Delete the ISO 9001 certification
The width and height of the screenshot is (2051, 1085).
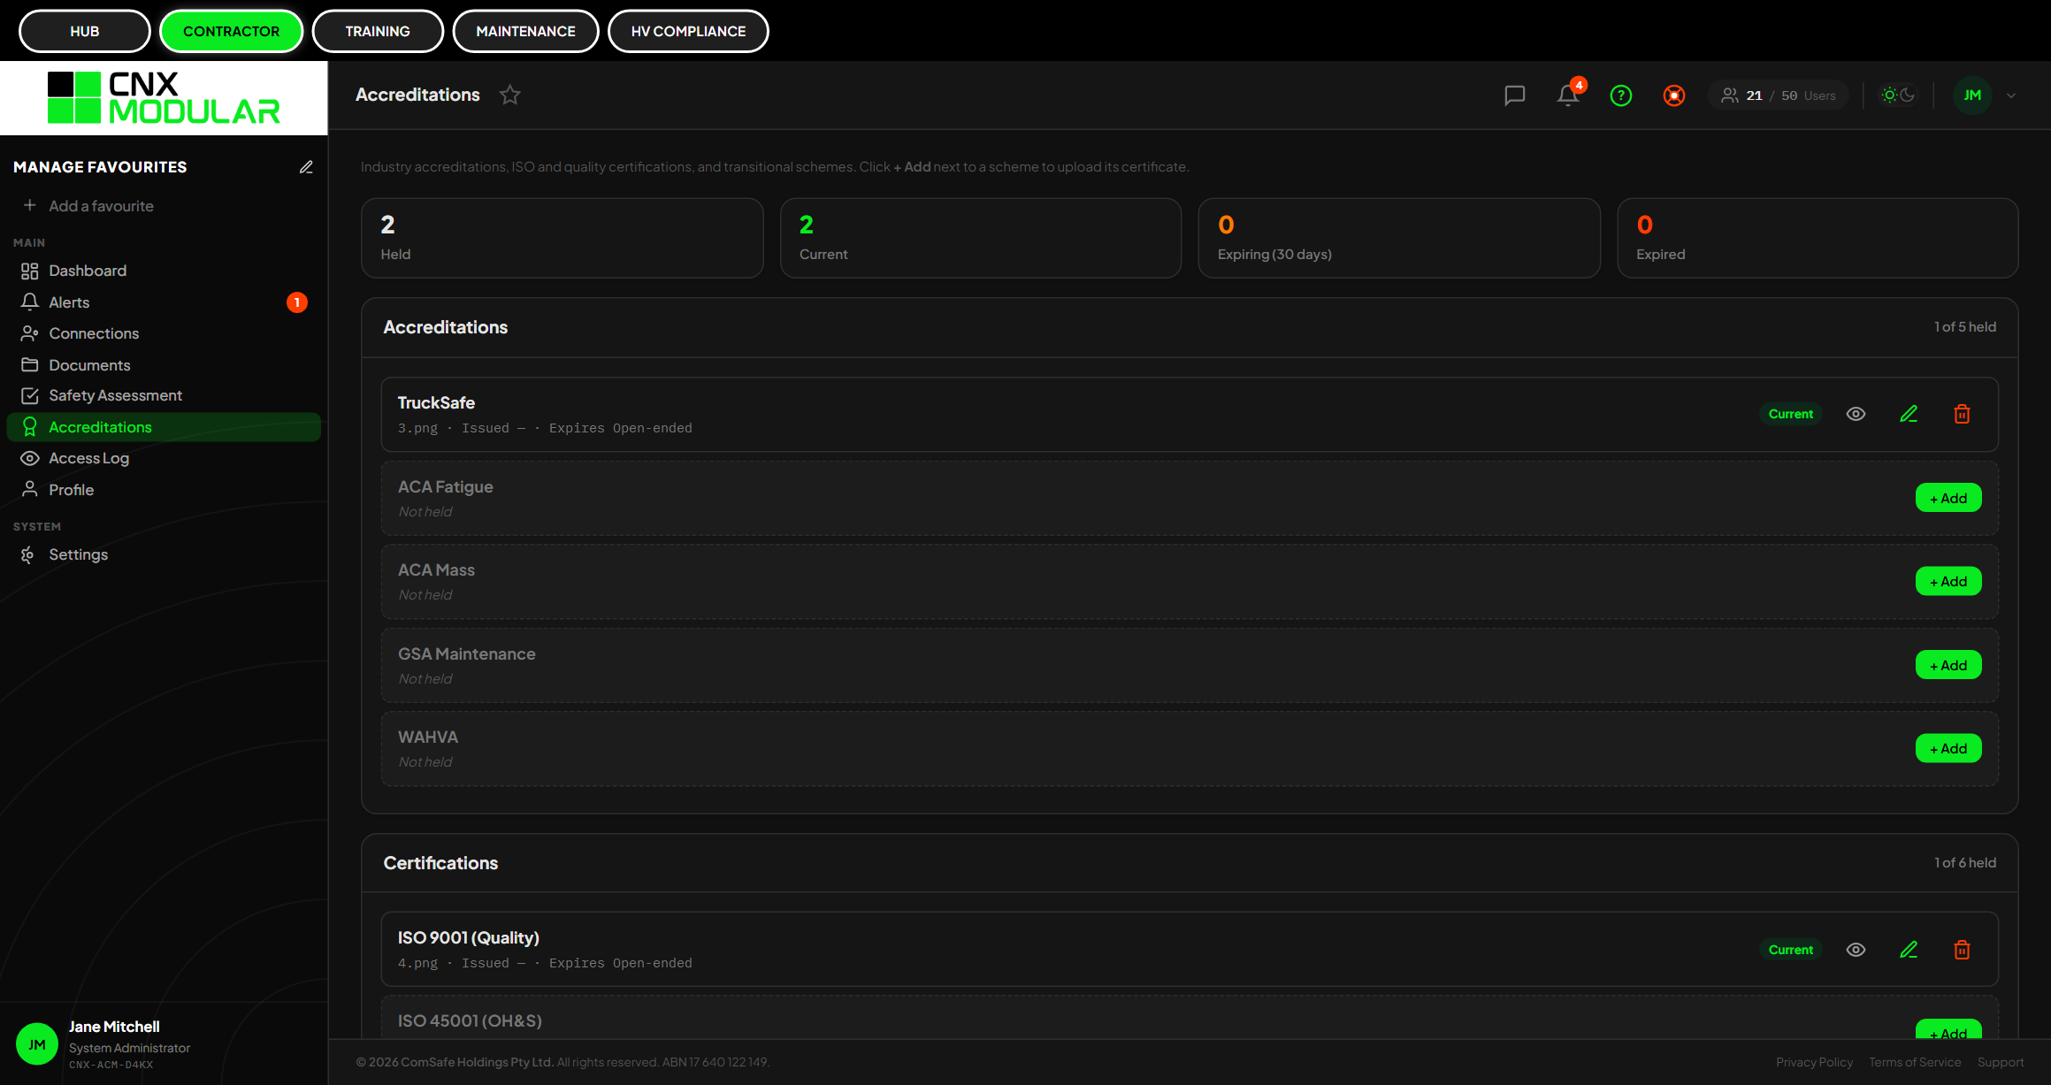tap(1962, 950)
